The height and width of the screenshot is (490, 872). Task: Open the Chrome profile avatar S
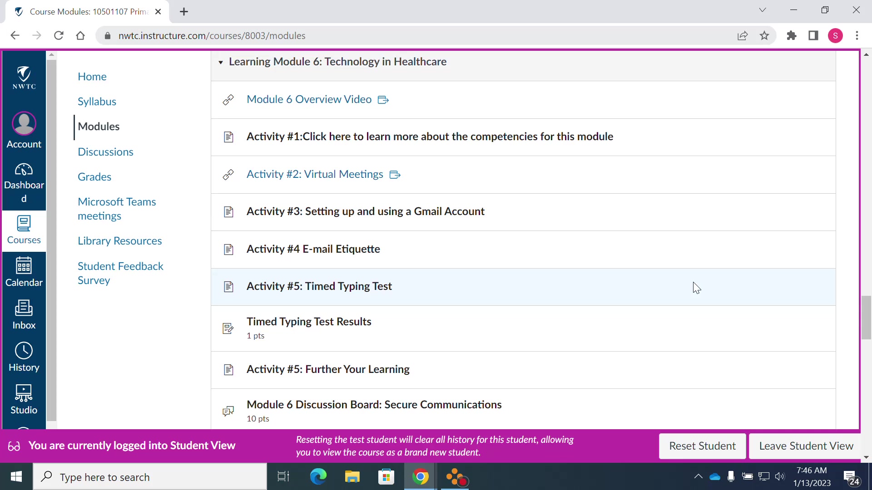coord(836,35)
